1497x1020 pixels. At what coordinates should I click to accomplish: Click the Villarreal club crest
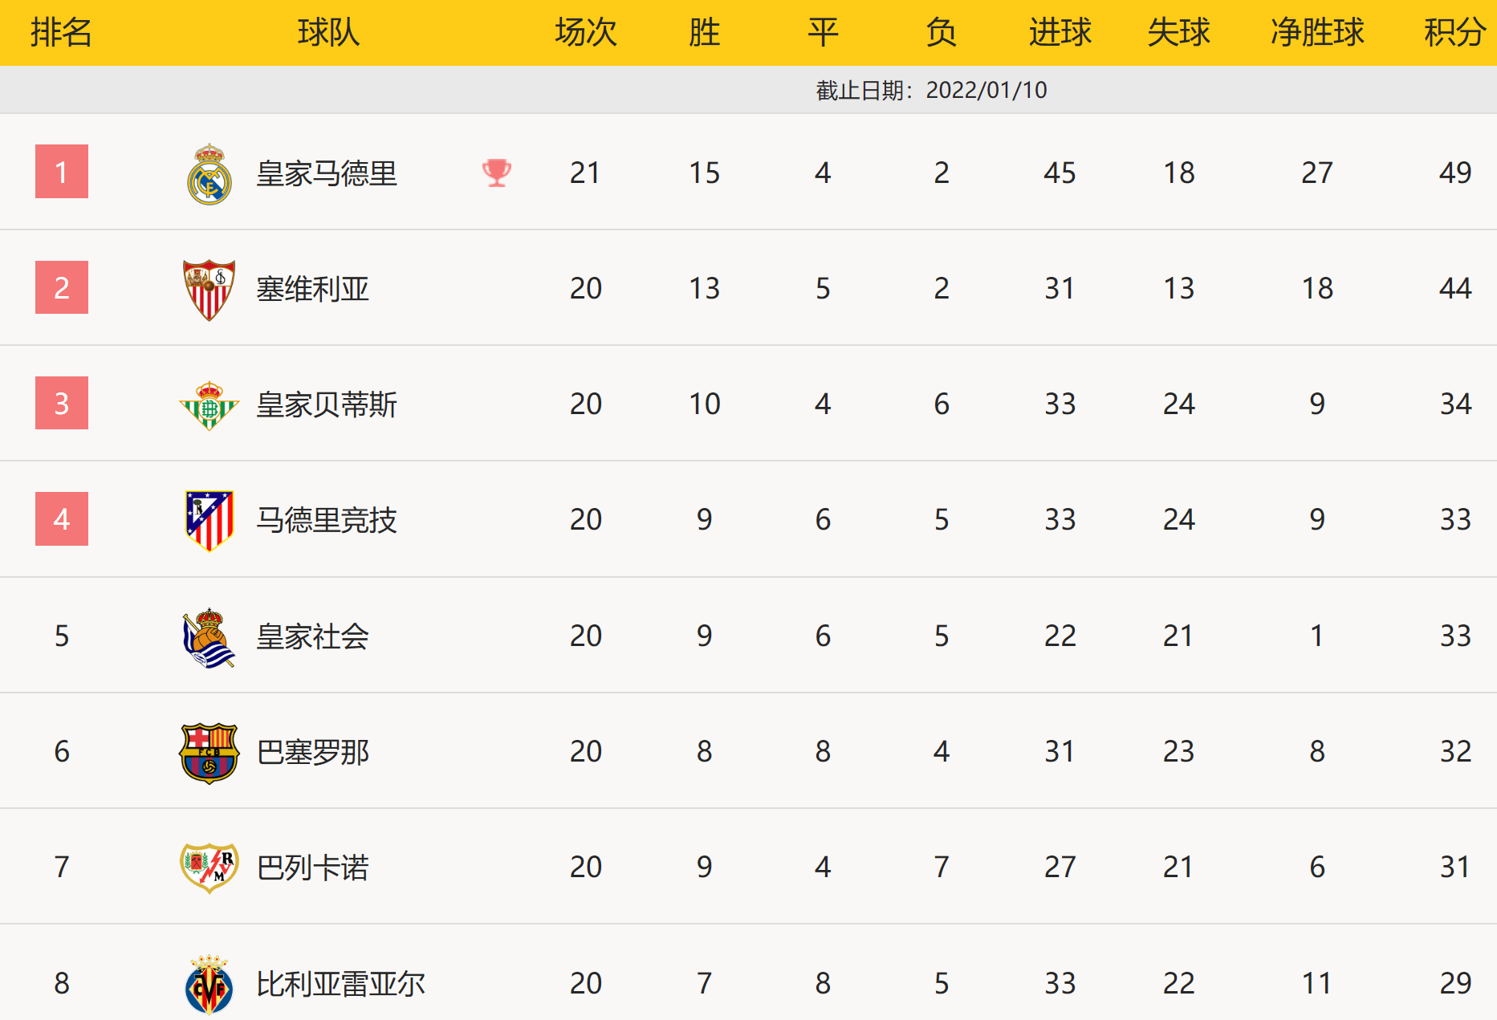coord(209,984)
